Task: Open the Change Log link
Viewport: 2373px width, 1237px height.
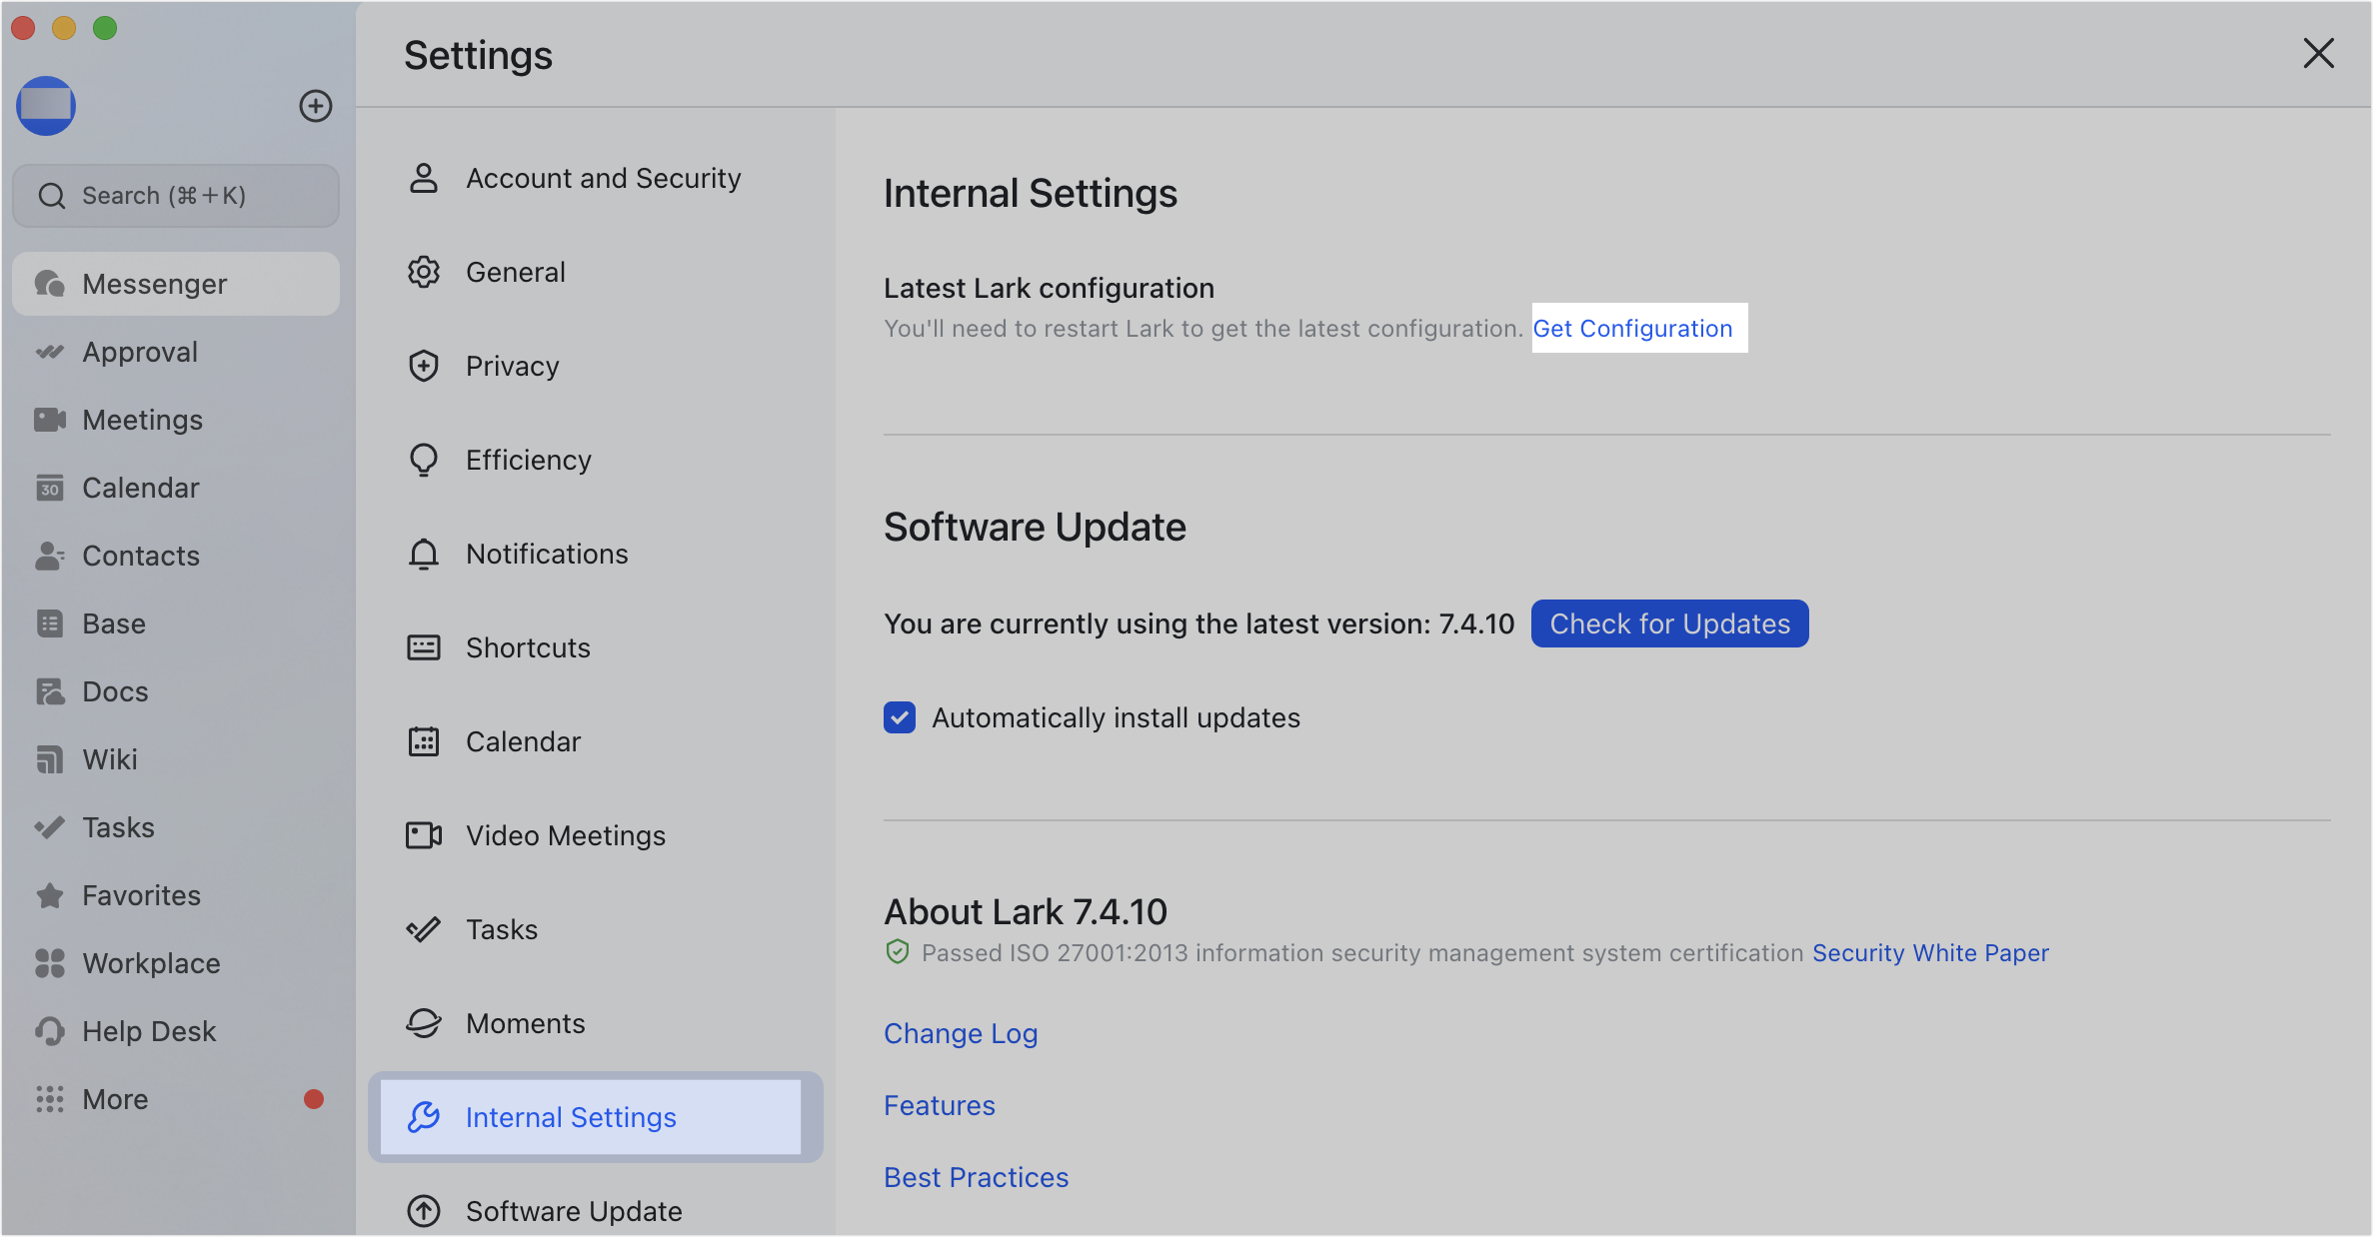Action: pyautogui.click(x=961, y=1033)
